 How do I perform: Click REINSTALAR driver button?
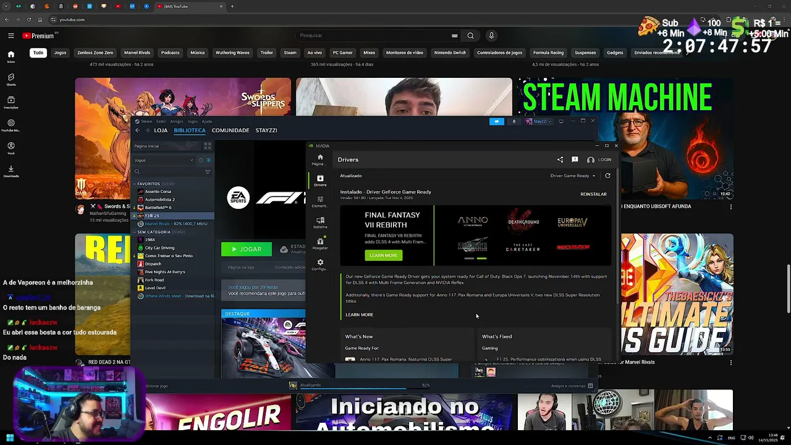tap(593, 194)
